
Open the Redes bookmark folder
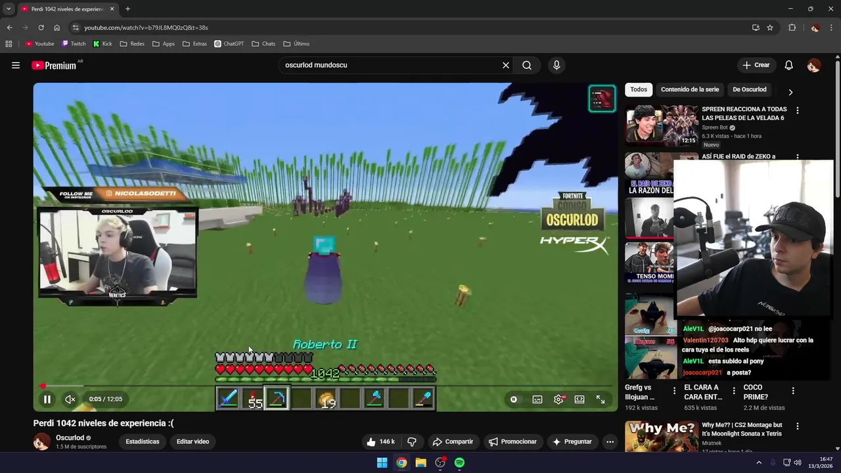132,44
